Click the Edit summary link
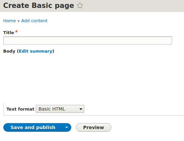Screen dimensions: 184x141 pyautogui.click(x=35, y=51)
